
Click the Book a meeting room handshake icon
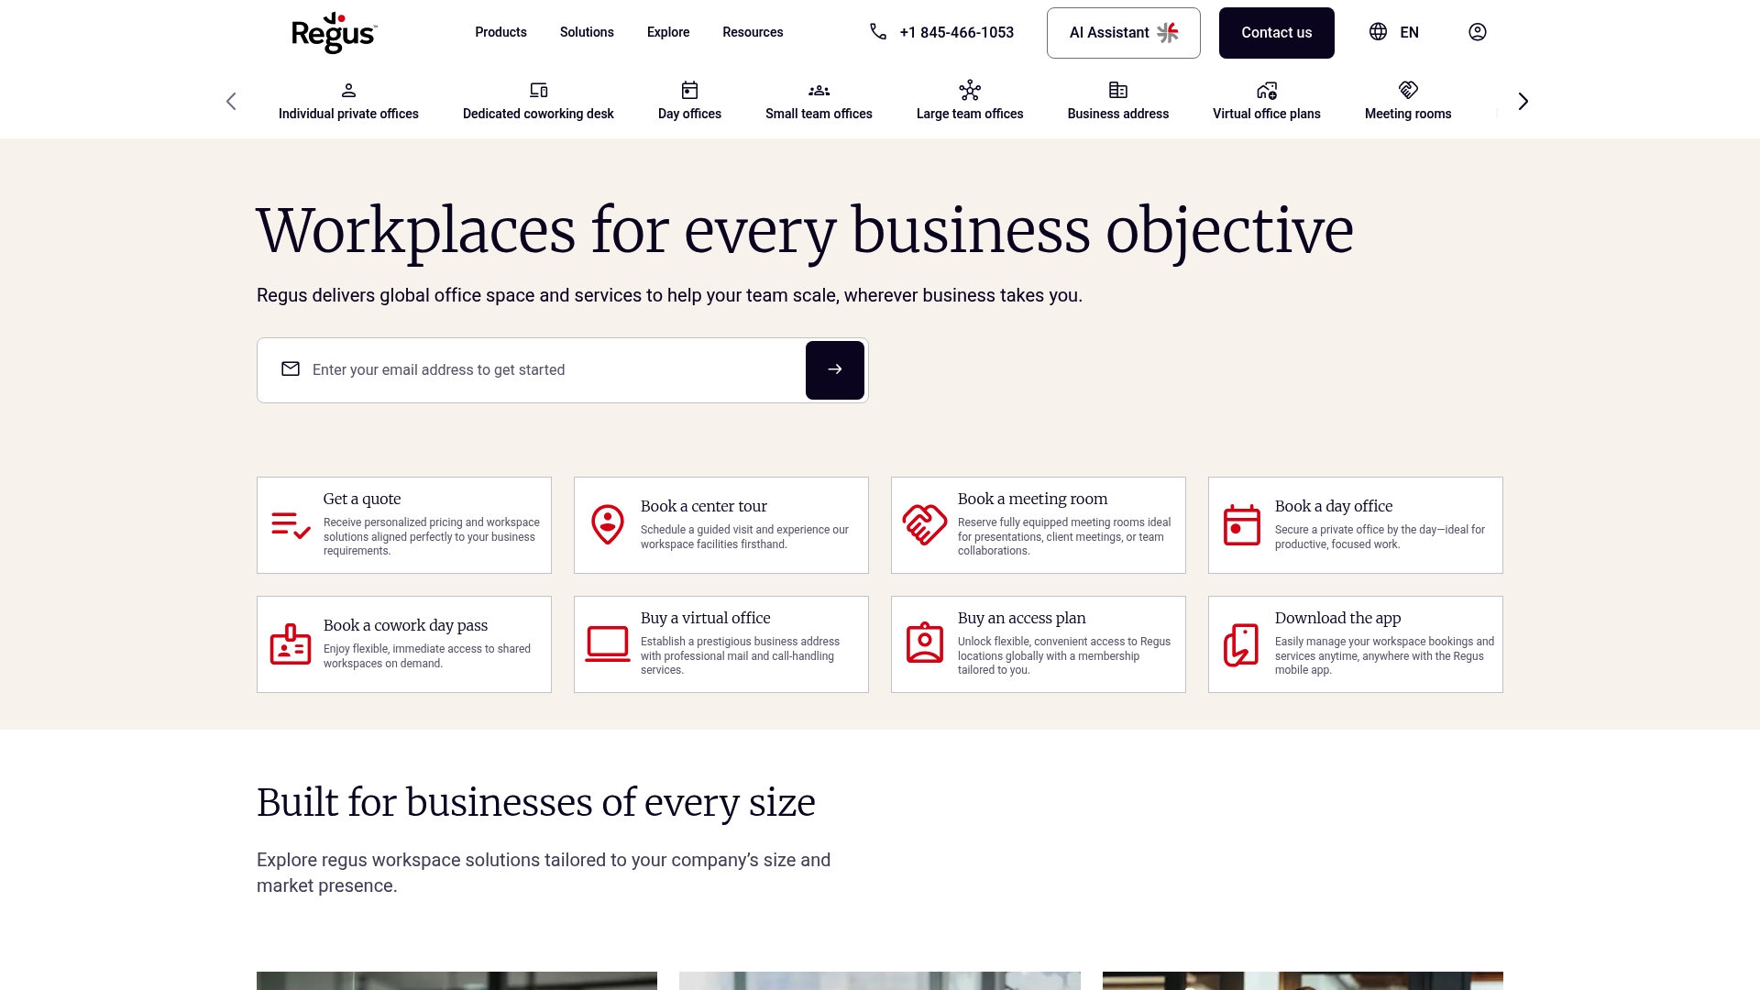pos(925,524)
